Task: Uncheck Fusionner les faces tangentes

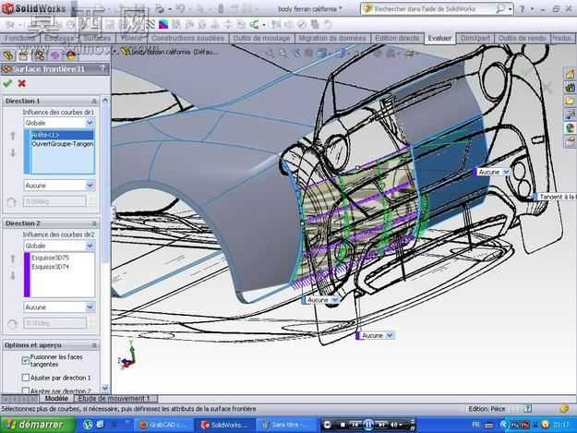Action: [x=26, y=361]
